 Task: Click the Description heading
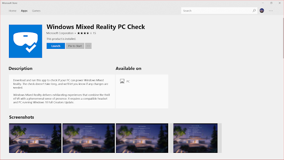coord(20,68)
